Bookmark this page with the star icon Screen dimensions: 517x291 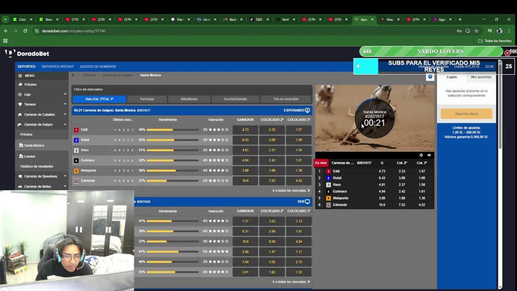476,31
